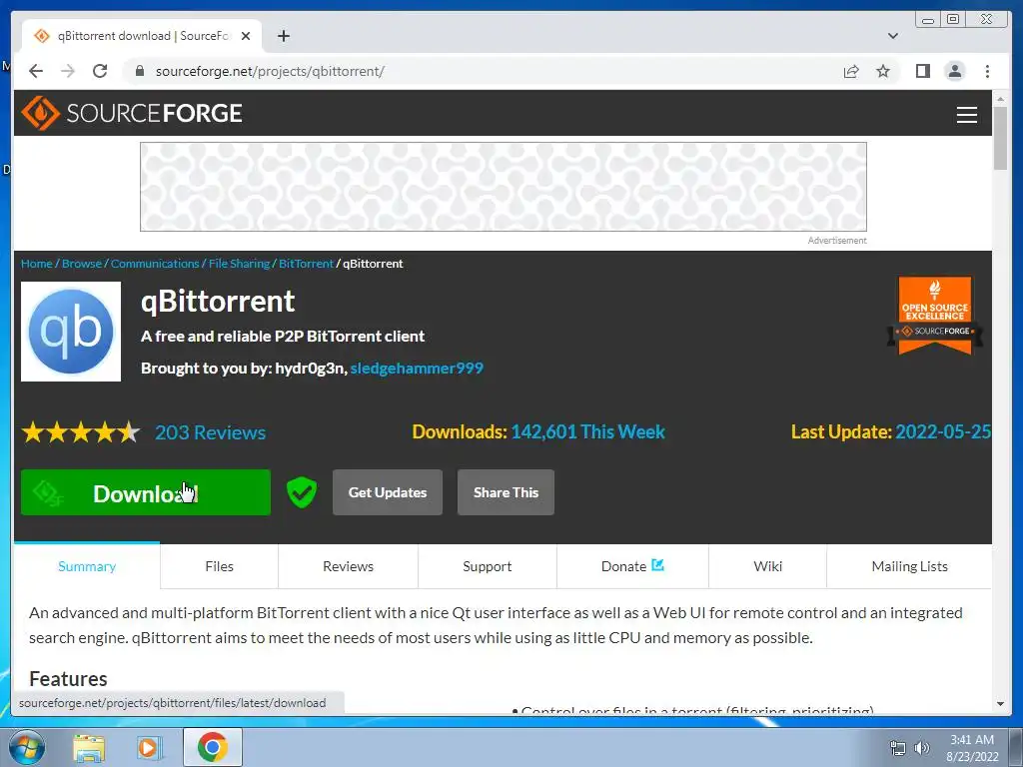This screenshot has height=767, width=1023.
Task: Click 'A free and reliable P2P BitTorrent client'
Action: click(x=283, y=336)
